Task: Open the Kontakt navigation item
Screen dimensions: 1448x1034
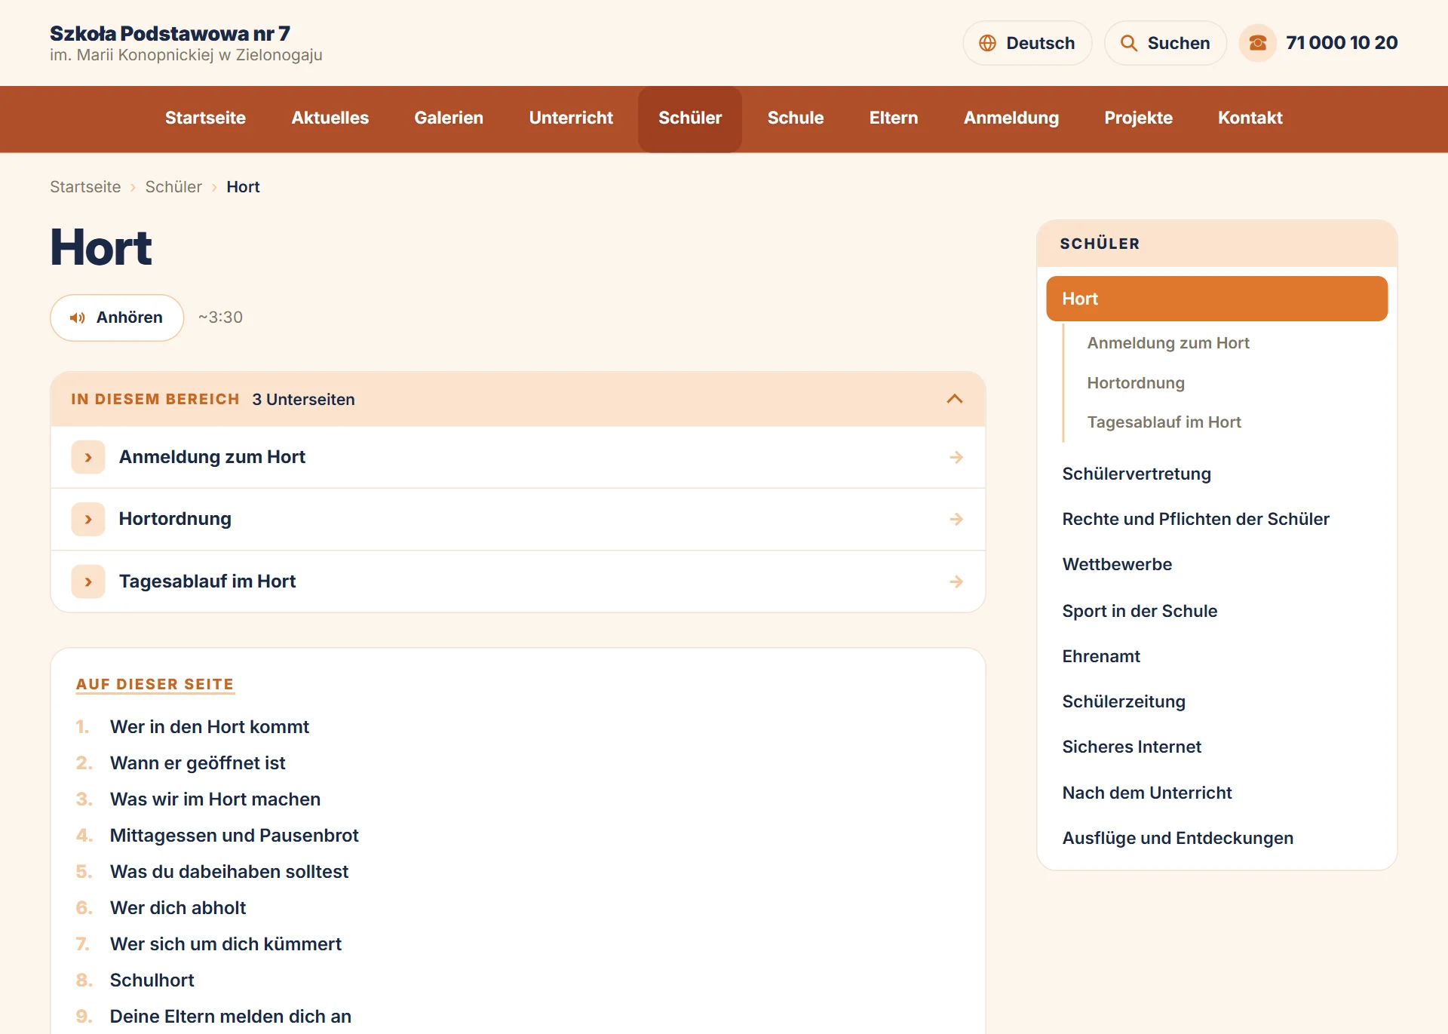Action: (1250, 118)
